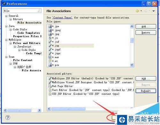Click the Default button
160x125 pixels.
click(x=146, y=91)
